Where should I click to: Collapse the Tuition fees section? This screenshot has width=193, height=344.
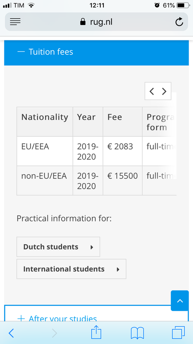click(x=96, y=52)
